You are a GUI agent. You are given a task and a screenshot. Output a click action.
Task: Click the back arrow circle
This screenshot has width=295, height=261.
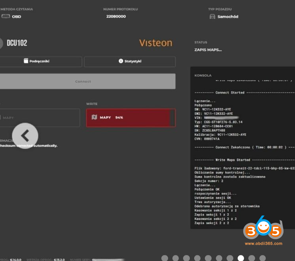(x=25, y=136)
